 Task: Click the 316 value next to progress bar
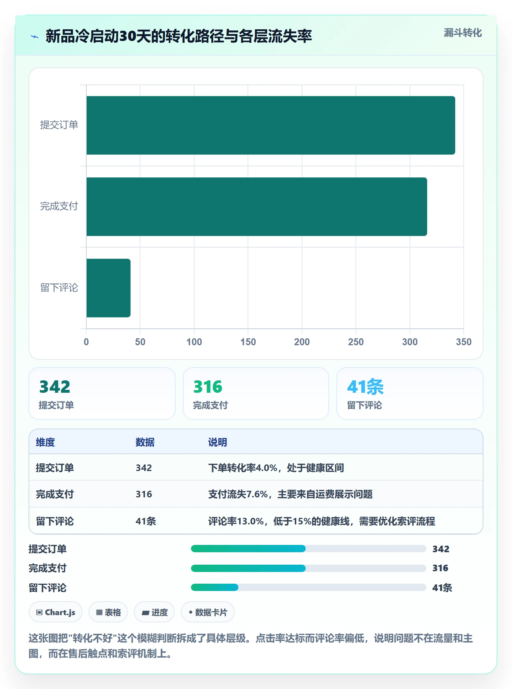[440, 568]
